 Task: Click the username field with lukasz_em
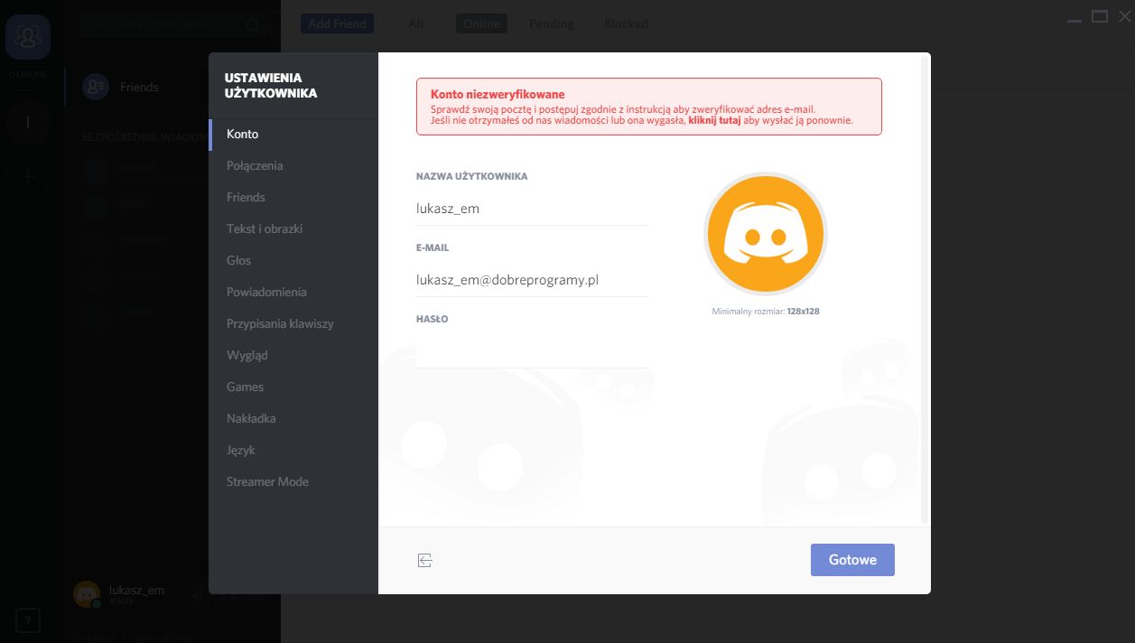pyautogui.click(x=533, y=209)
